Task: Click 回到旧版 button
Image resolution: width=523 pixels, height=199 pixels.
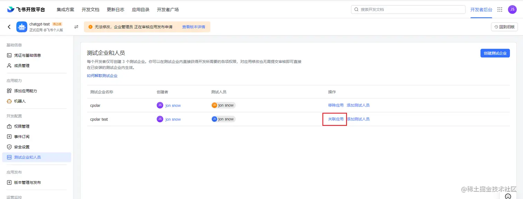Action: tap(504, 27)
